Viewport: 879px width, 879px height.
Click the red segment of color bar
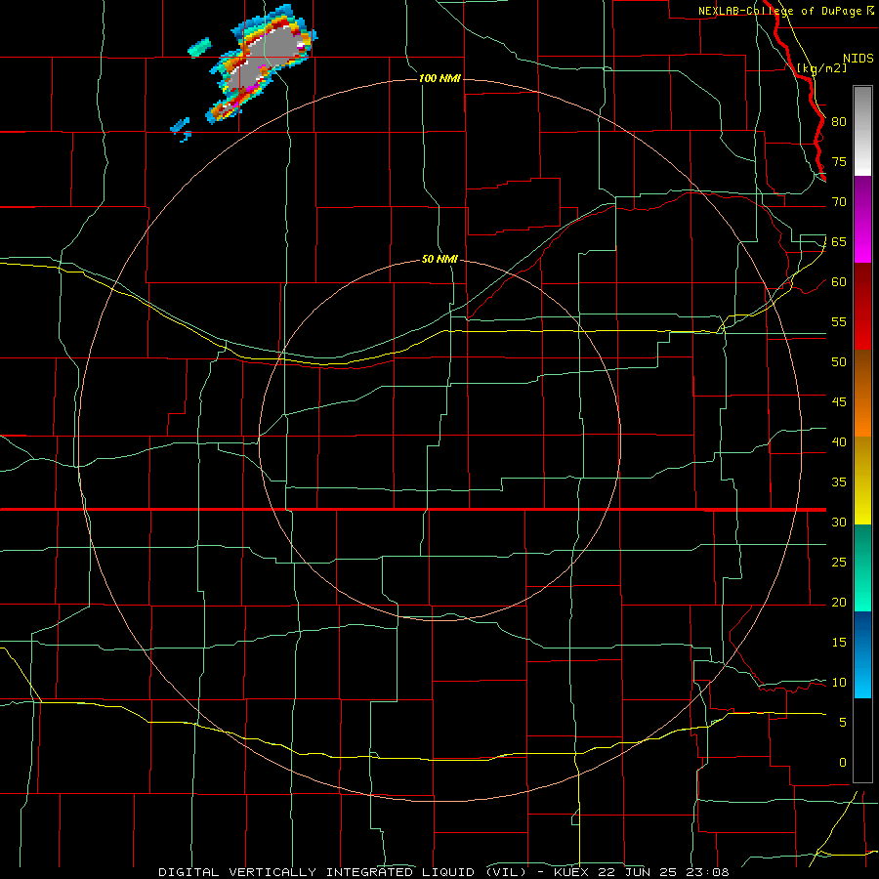pyautogui.click(x=862, y=306)
